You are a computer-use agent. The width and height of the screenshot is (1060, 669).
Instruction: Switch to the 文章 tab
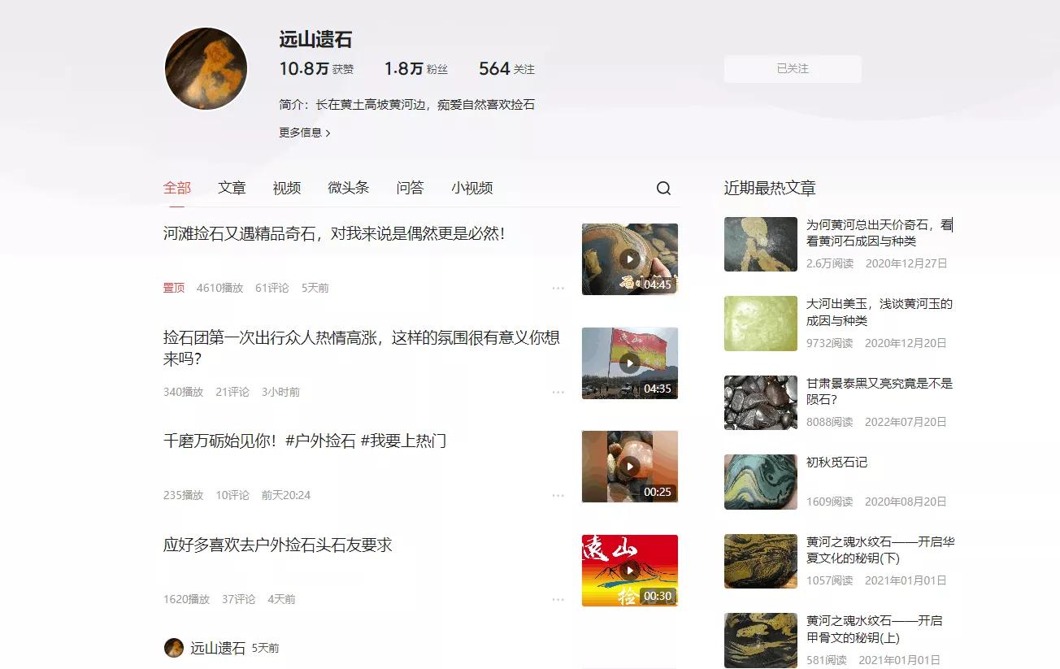click(x=232, y=188)
